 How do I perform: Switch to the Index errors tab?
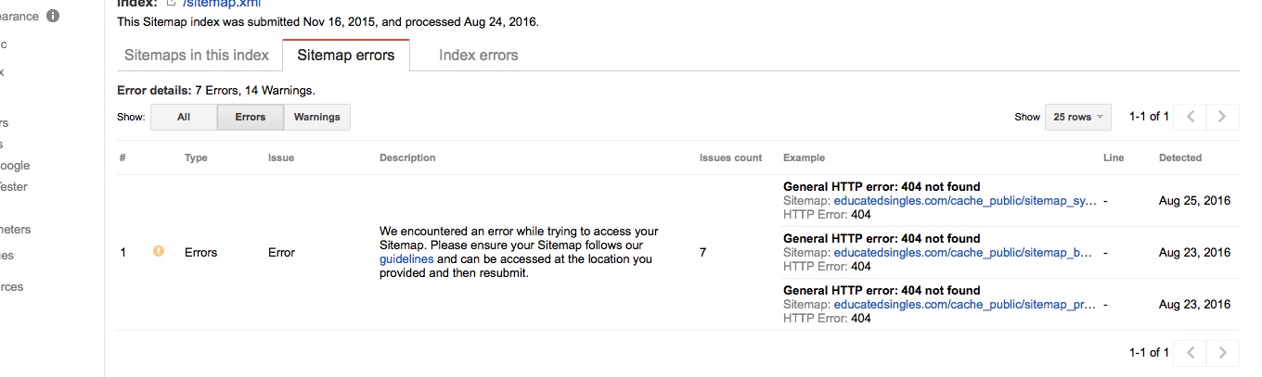coord(478,55)
